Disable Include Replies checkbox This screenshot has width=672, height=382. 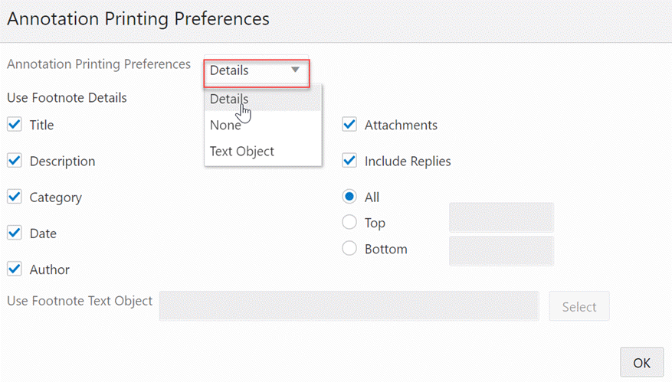[x=349, y=161]
